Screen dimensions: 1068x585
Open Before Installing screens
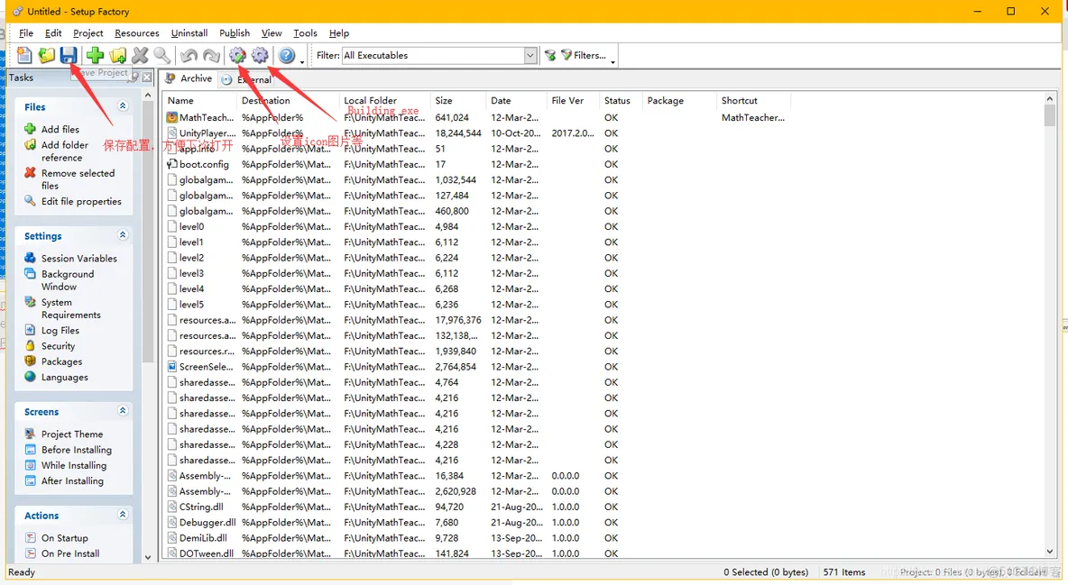[69, 450]
